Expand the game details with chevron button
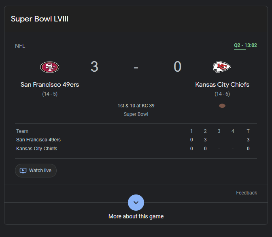 pos(136,203)
